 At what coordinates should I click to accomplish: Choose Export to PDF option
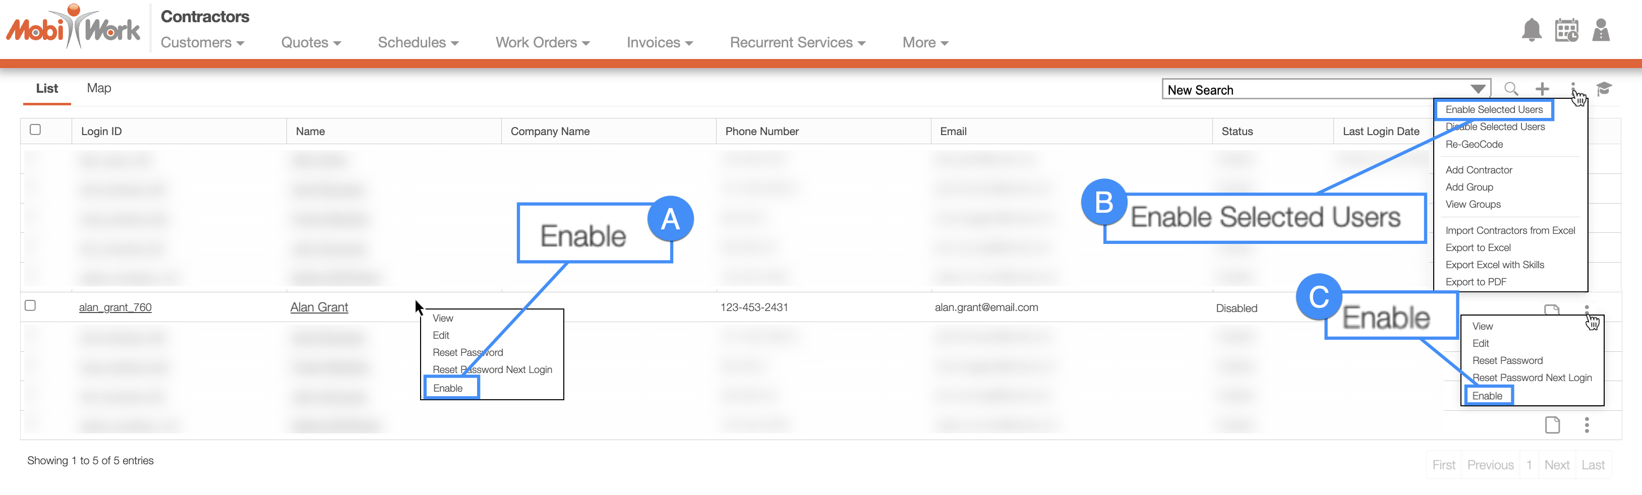(x=1476, y=282)
